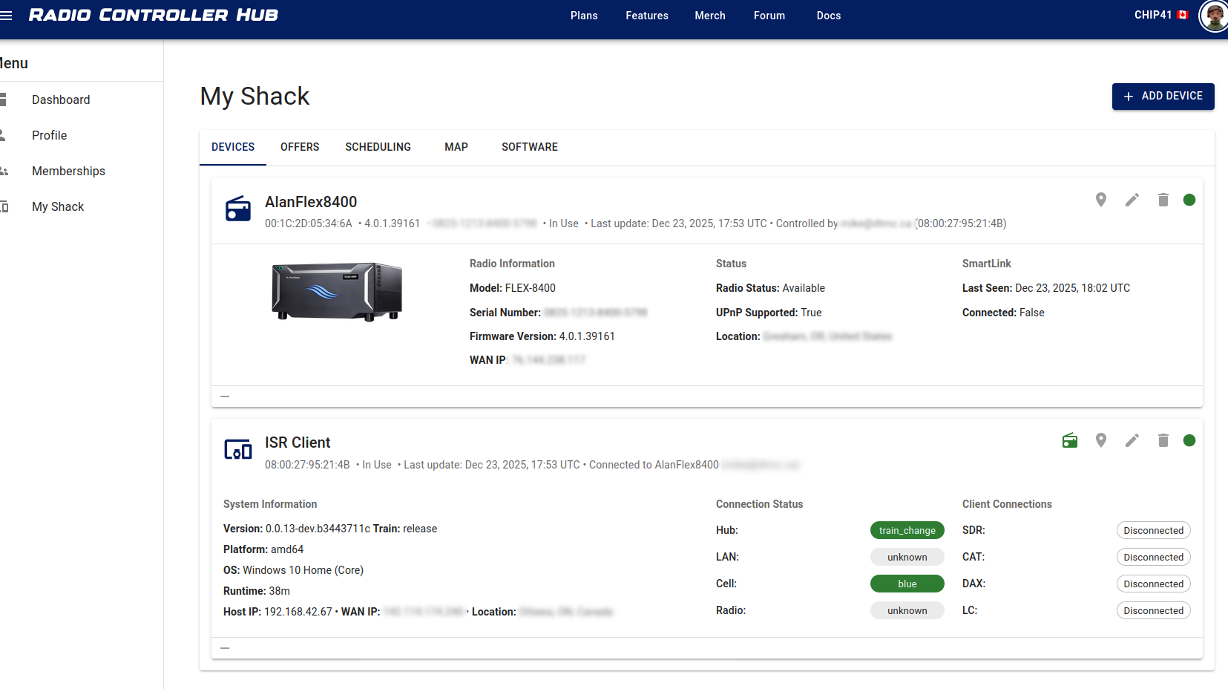Open the Software tab

coord(529,147)
